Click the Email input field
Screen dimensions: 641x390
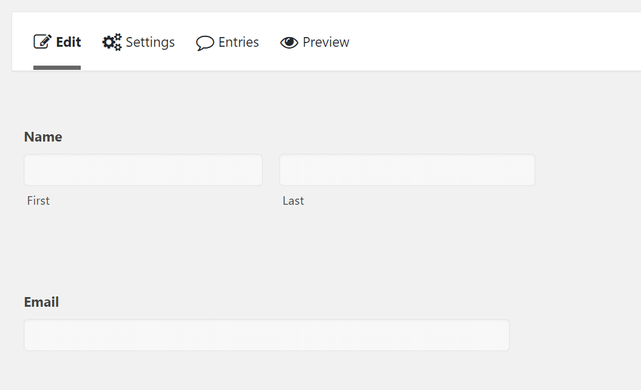[266, 335]
